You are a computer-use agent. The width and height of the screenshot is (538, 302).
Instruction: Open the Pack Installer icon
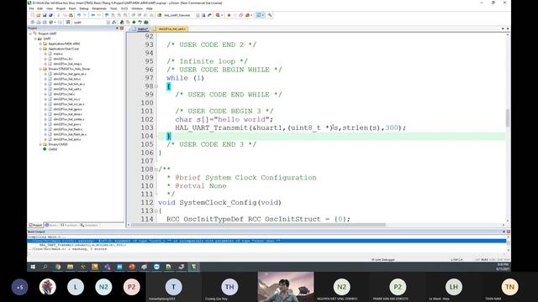click(146, 23)
